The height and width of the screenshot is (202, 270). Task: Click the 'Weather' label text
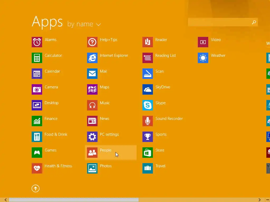[x=218, y=55]
